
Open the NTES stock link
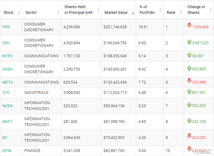7,56
